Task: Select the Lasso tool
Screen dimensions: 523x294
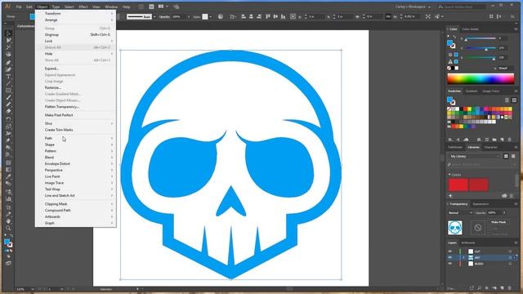Action: click(x=8, y=55)
